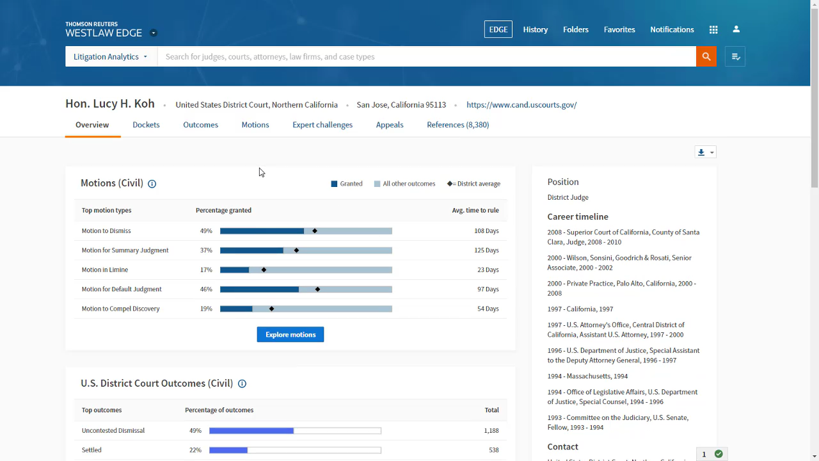Screen dimensions: 819x461
Task: Click the orange search magnifier button
Action: pyautogui.click(x=706, y=56)
